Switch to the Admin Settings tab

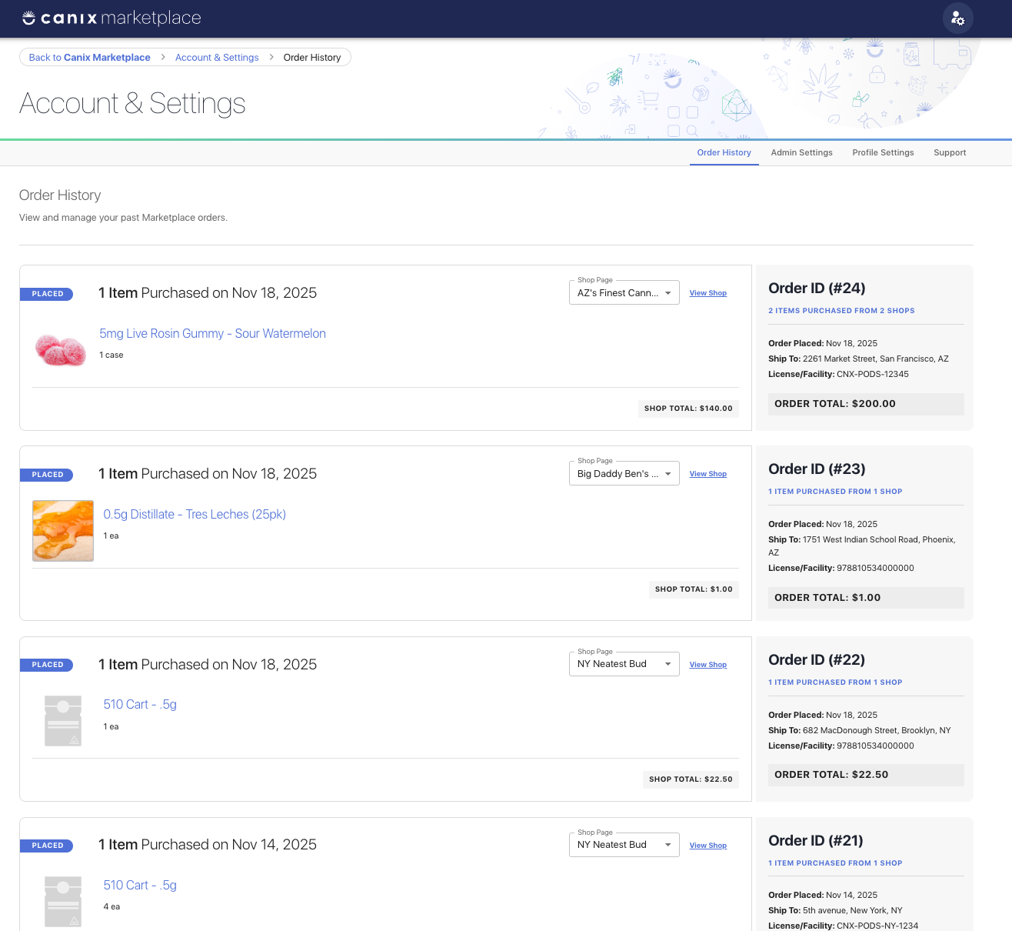[x=801, y=152]
